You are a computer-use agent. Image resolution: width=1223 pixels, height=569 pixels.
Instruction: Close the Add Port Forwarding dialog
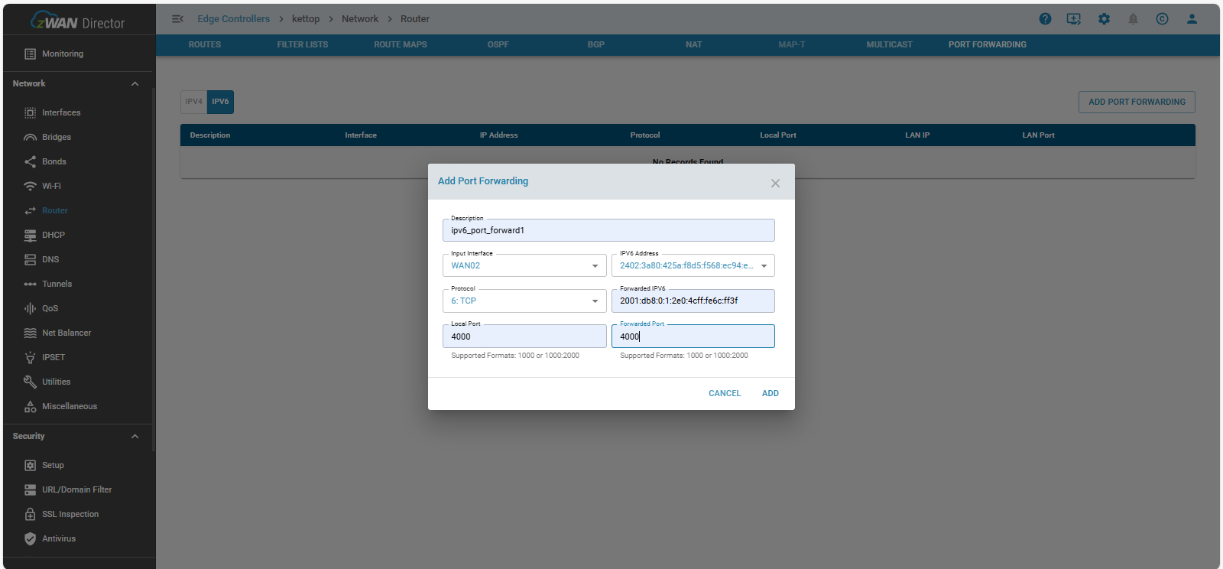pos(775,183)
